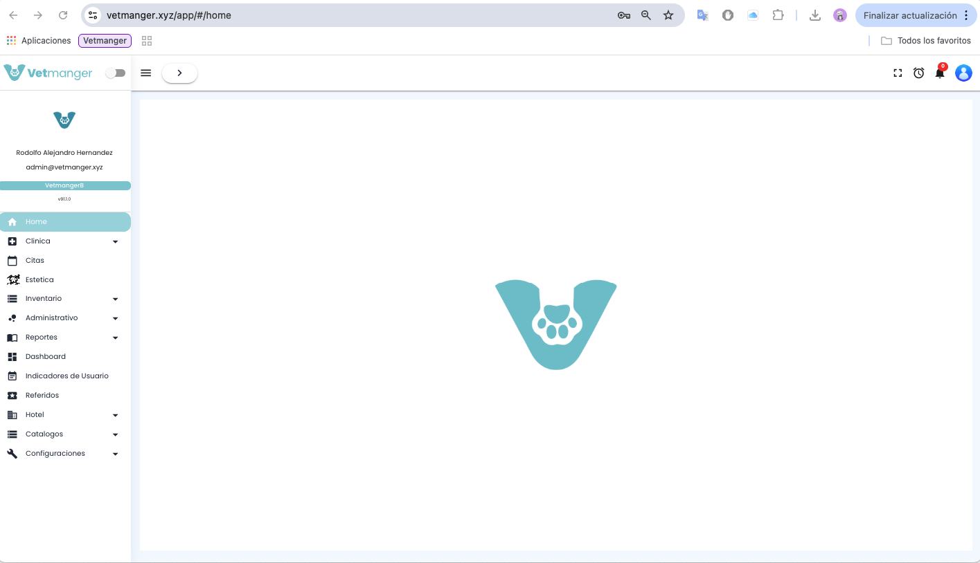This screenshot has width=980, height=563.
Task: Toggle the switch beside the Vetmanger logo
Action: (x=115, y=73)
